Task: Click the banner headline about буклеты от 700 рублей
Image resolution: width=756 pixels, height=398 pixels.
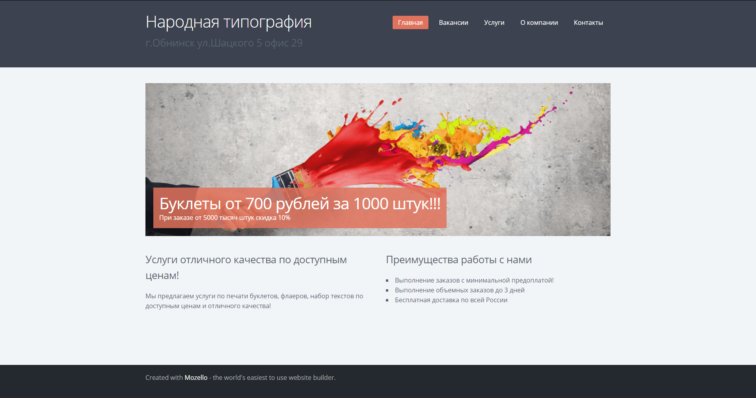Action: coord(300,204)
